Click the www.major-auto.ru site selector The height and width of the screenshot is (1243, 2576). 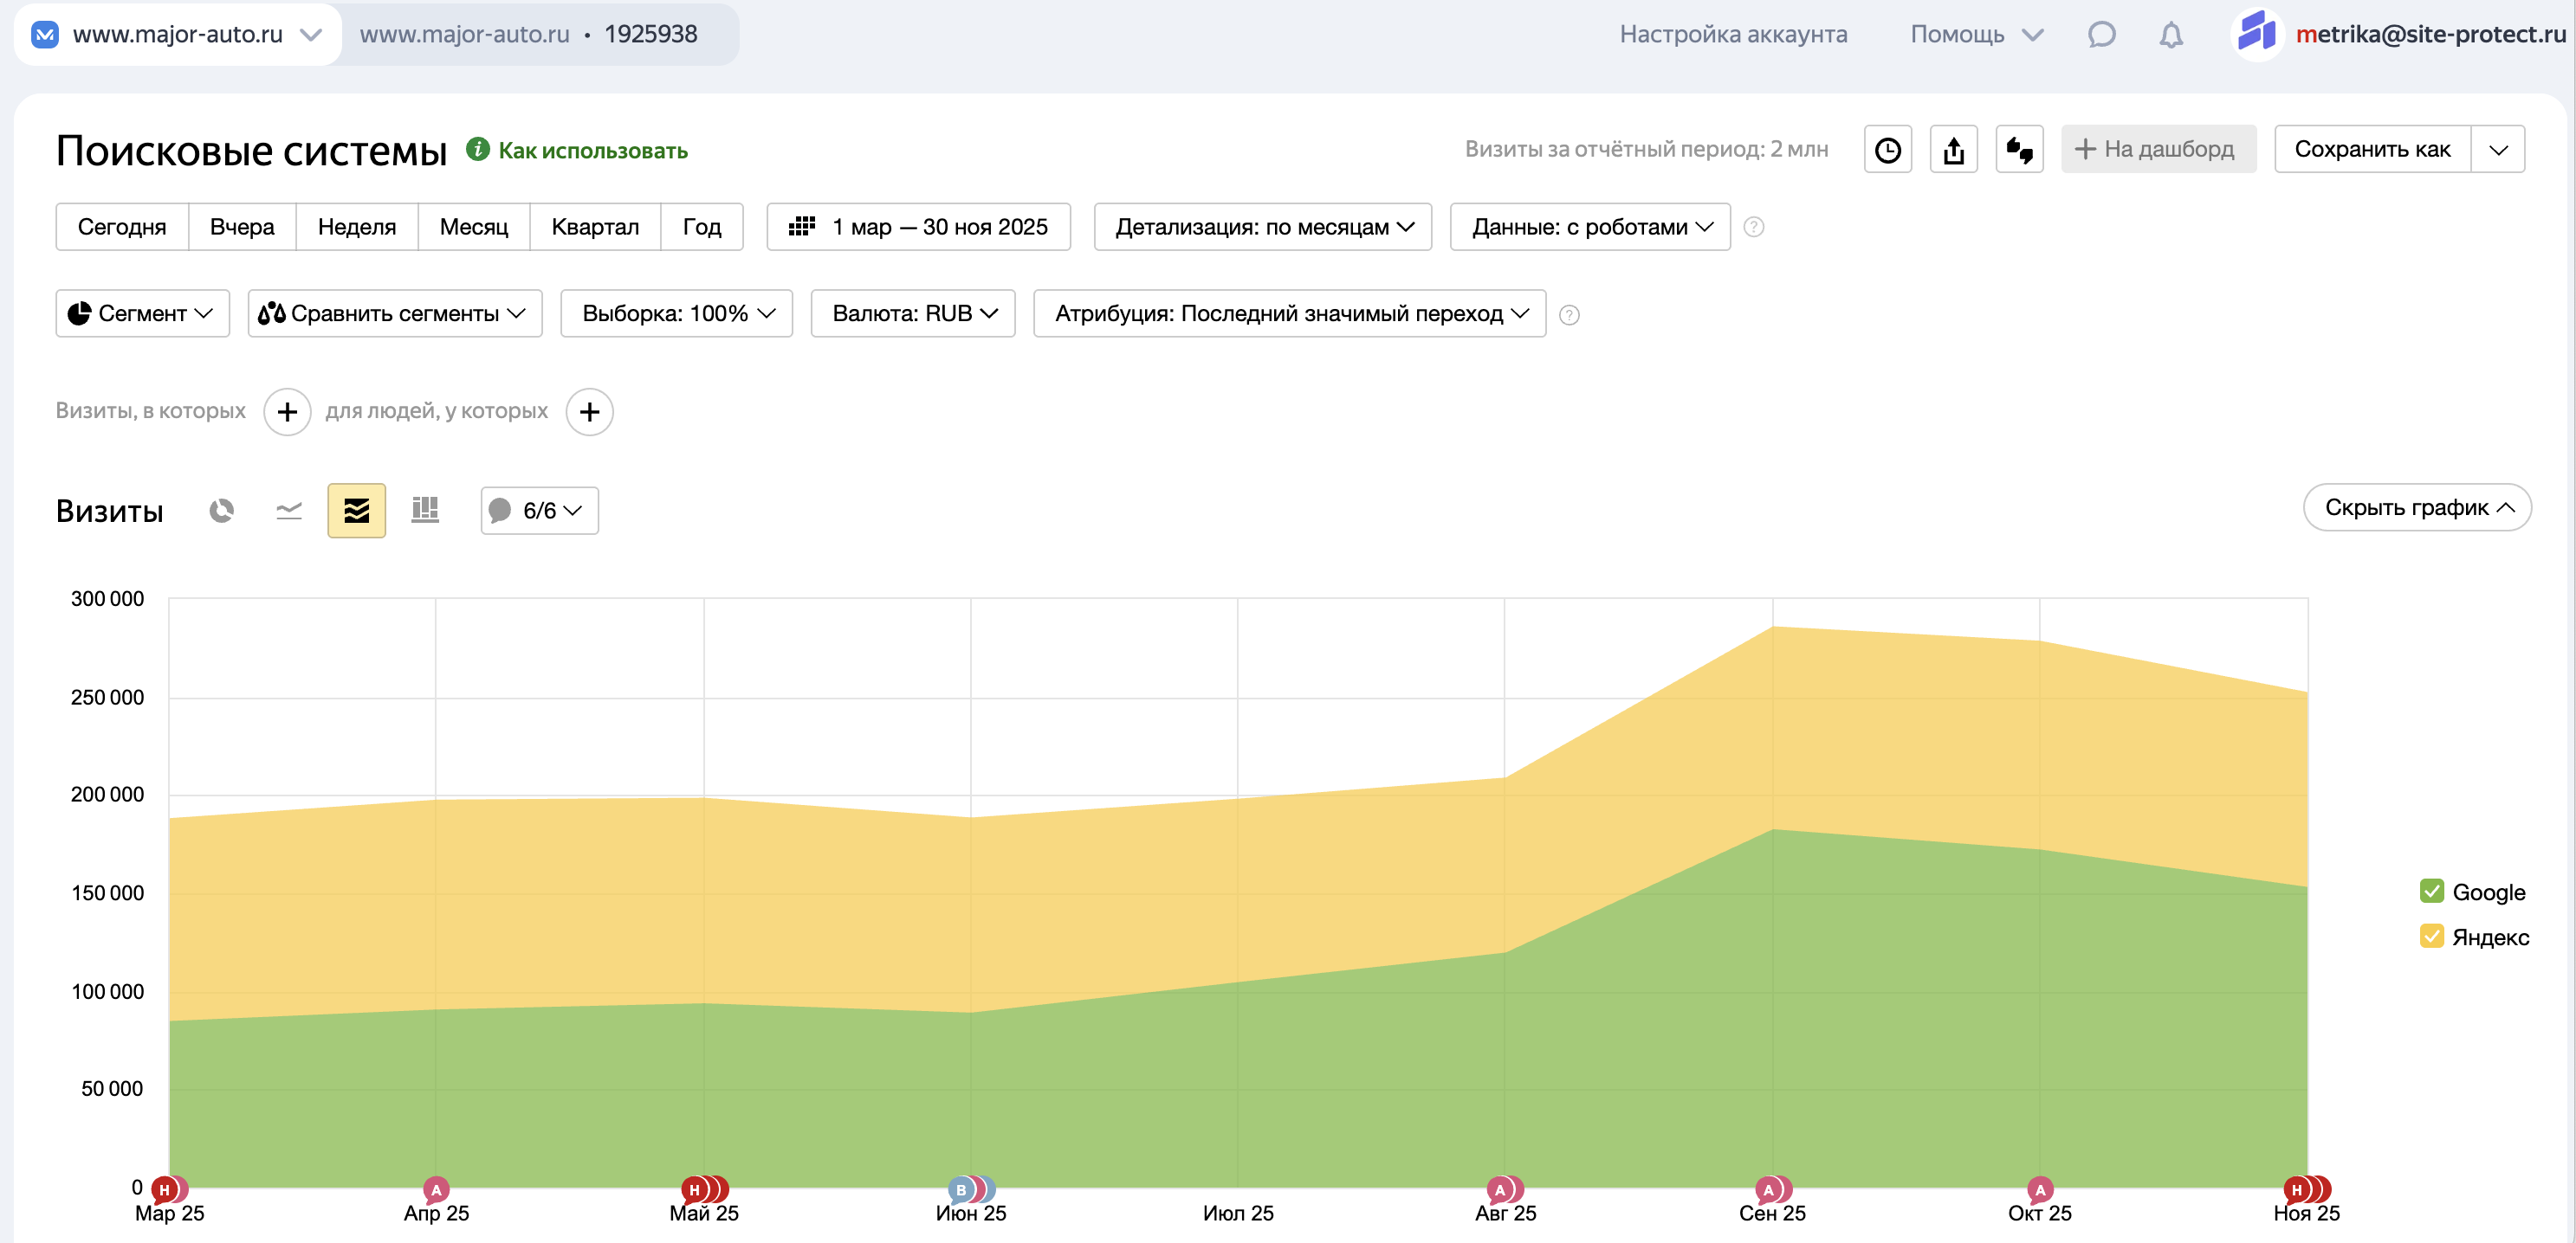click(178, 35)
